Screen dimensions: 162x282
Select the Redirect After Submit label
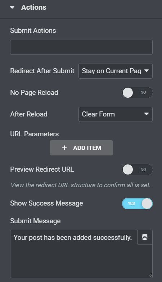coord(42,71)
